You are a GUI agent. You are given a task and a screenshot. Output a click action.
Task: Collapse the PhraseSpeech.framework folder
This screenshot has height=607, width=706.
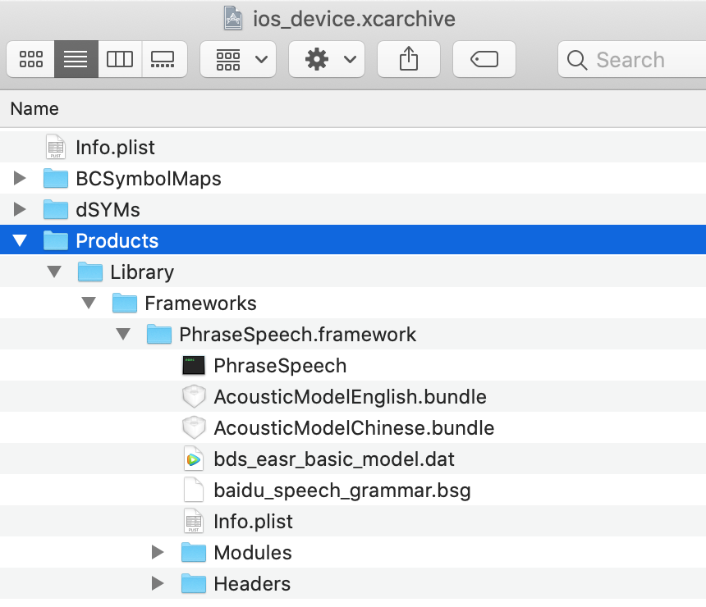coord(123,335)
